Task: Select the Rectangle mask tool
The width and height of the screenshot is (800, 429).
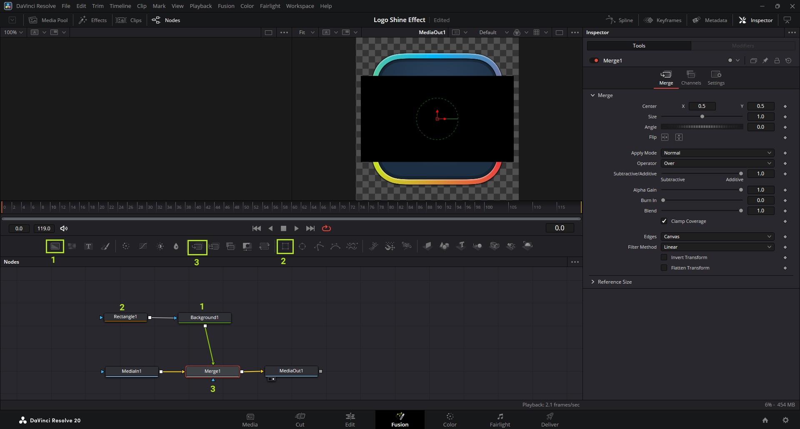Action: 285,246
